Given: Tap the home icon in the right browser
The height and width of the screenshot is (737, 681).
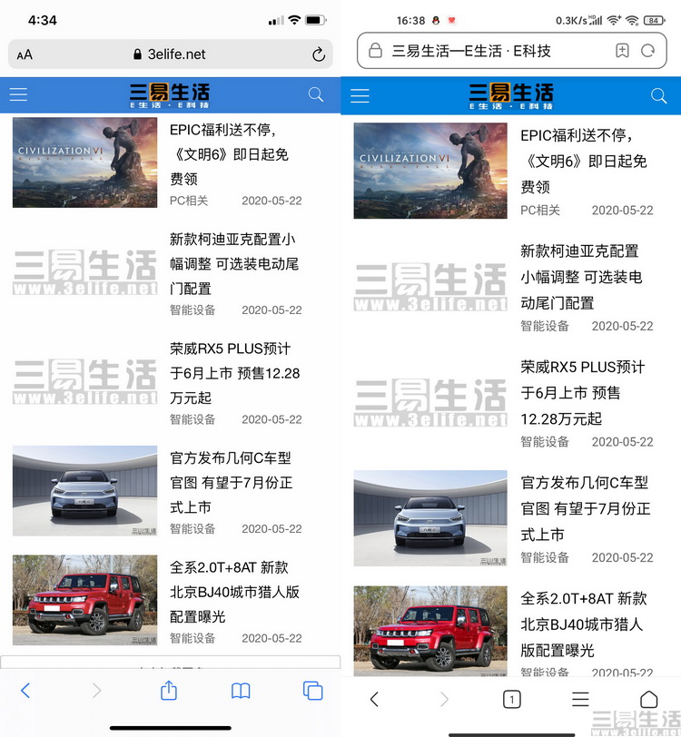Looking at the screenshot, I should pos(649,700).
